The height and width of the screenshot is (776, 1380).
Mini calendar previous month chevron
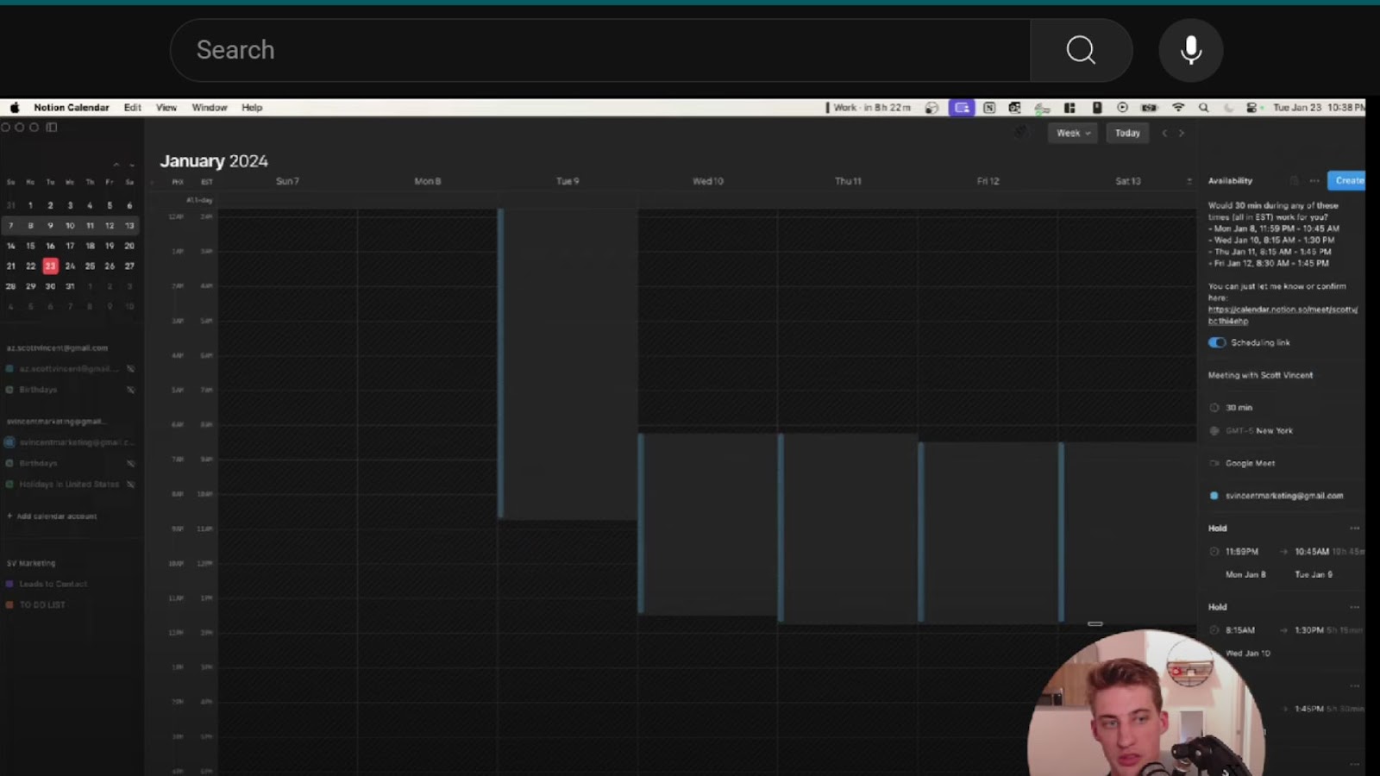(x=116, y=165)
